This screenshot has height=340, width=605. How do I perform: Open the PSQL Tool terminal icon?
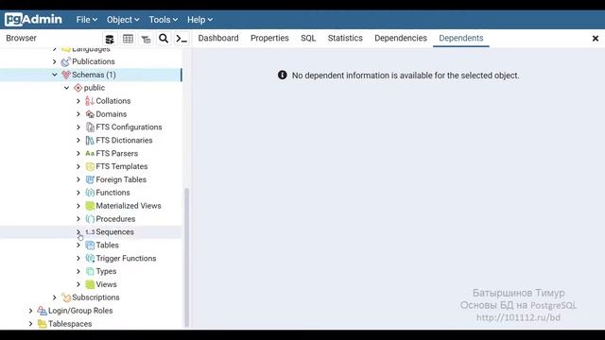(x=181, y=39)
